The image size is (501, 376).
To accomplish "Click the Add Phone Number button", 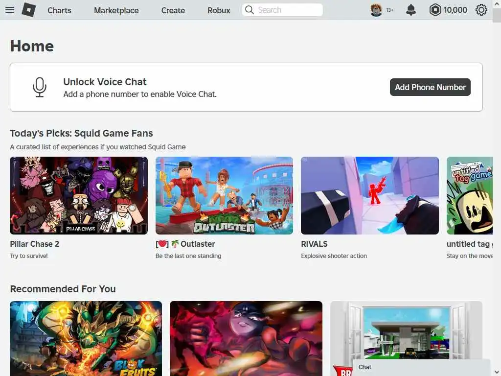I will click(x=430, y=87).
